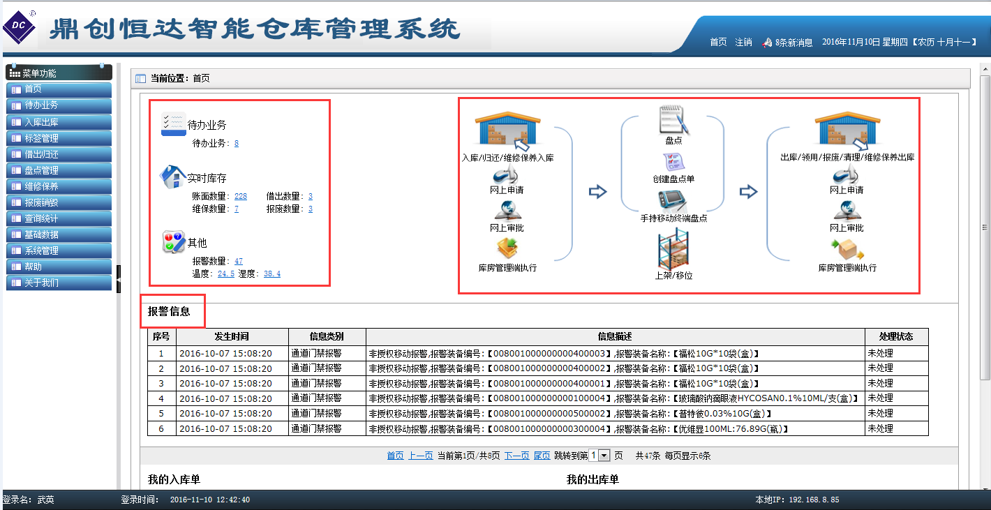Click 网上申请 icon under 入库 column
Image resolution: width=991 pixels, height=510 pixels.
[x=507, y=174]
